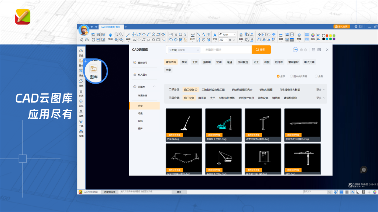
Task: Click the 多人协同 collaboration button
Action: tap(341, 26)
